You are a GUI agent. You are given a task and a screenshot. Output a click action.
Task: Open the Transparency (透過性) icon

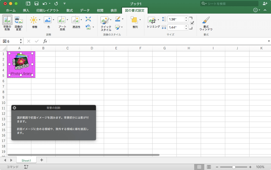(75, 20)
